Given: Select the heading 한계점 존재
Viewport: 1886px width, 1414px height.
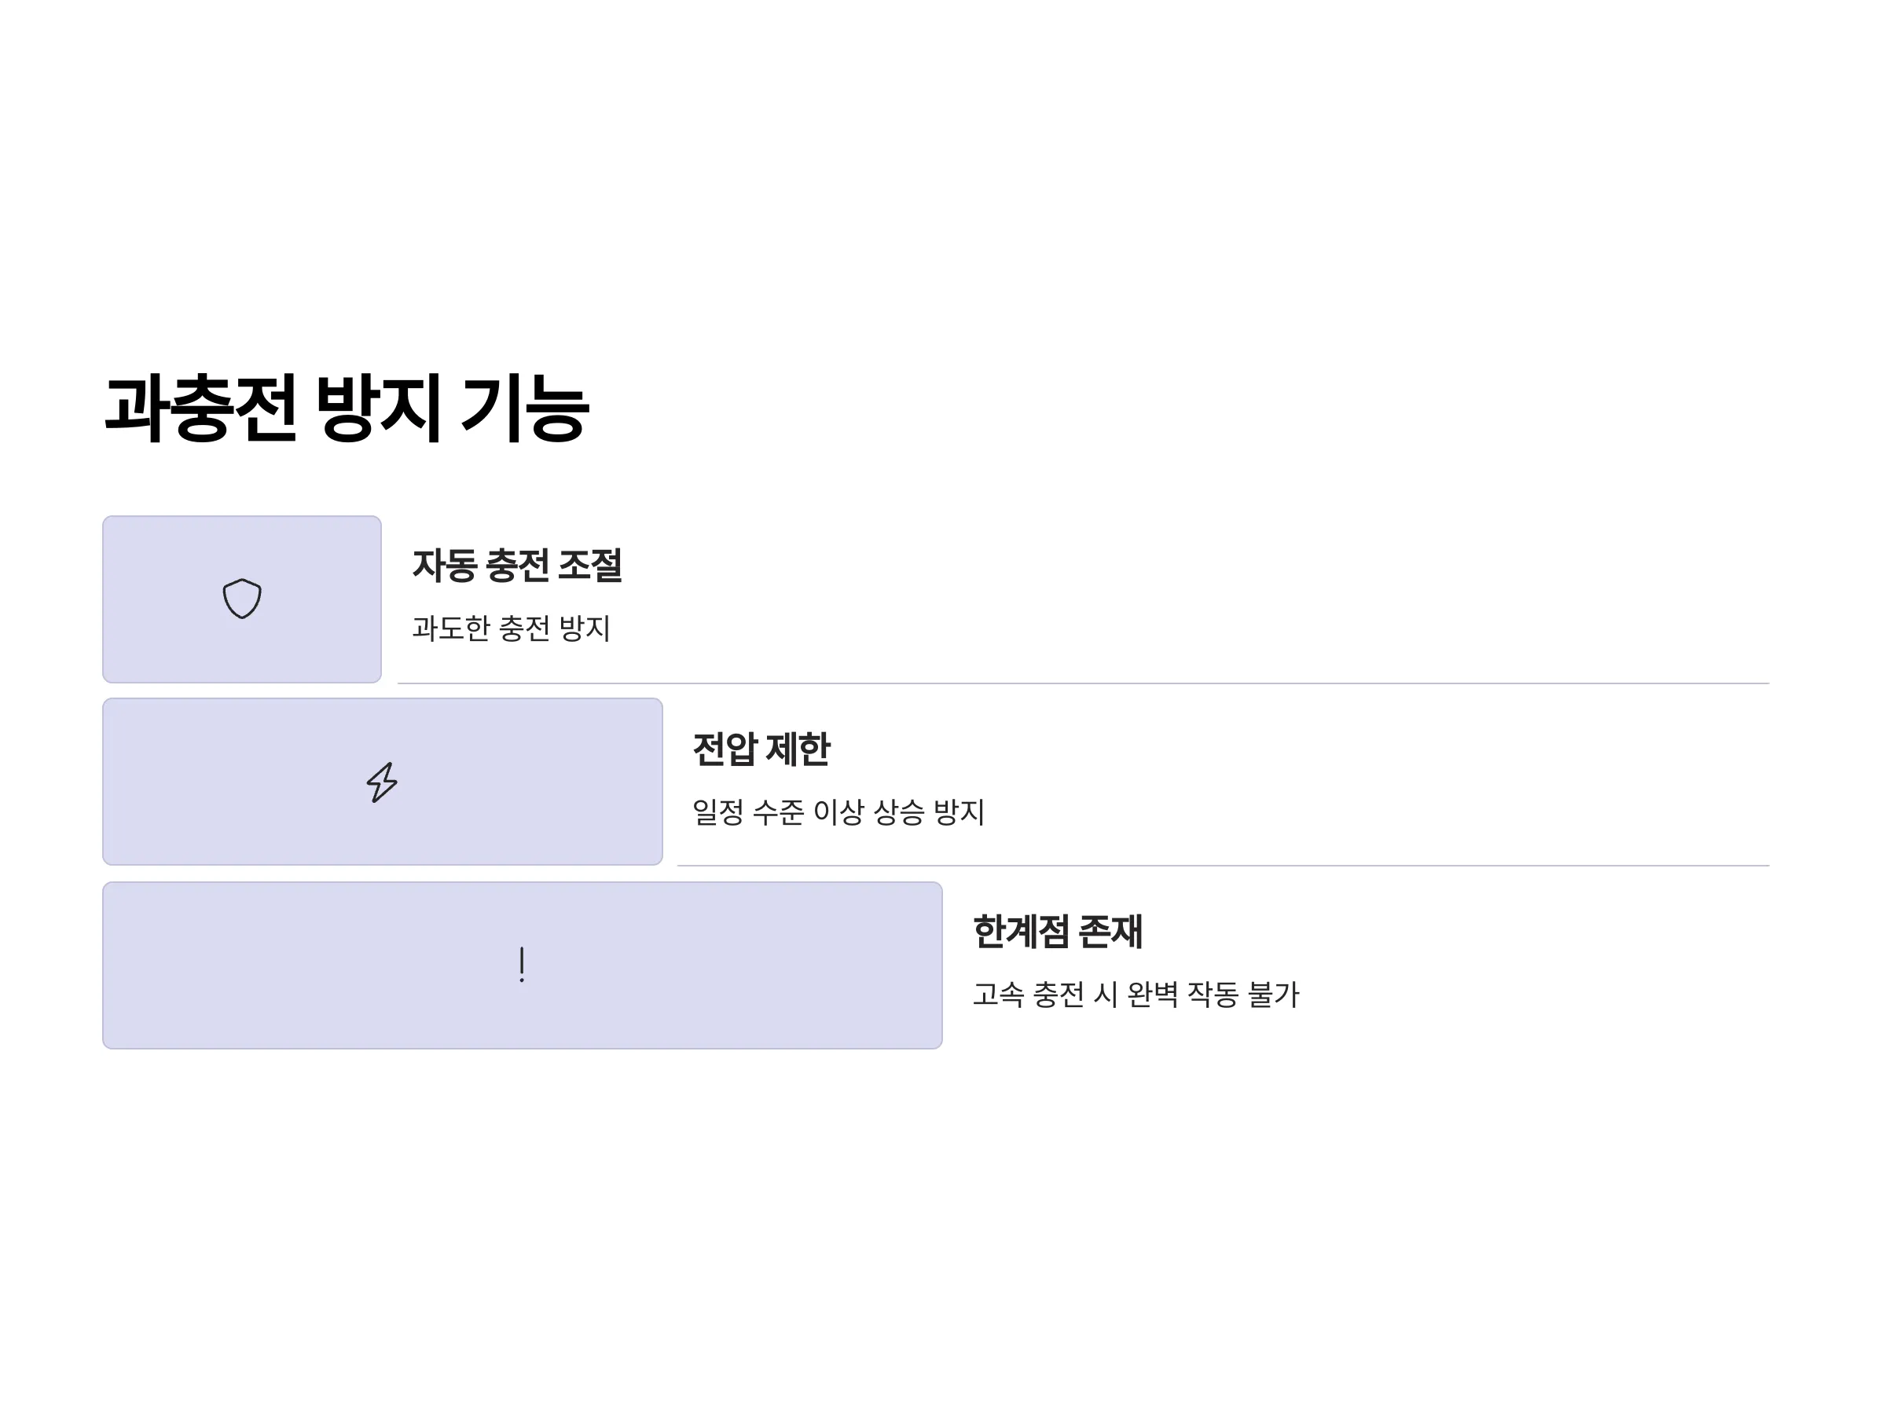Looking at the screenshot, I should point(1057,931).
